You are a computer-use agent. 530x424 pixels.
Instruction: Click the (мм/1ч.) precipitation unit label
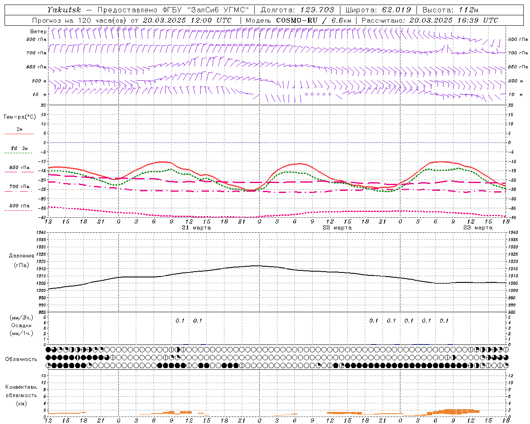click(22, 333)
